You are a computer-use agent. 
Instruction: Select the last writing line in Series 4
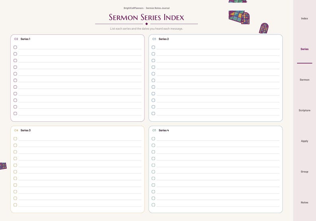(x=218, y=205)
